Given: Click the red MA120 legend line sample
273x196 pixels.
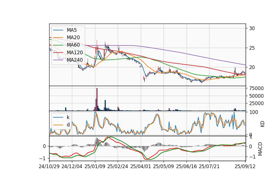Looking at the screenshot, I should (x=58, y=53).
